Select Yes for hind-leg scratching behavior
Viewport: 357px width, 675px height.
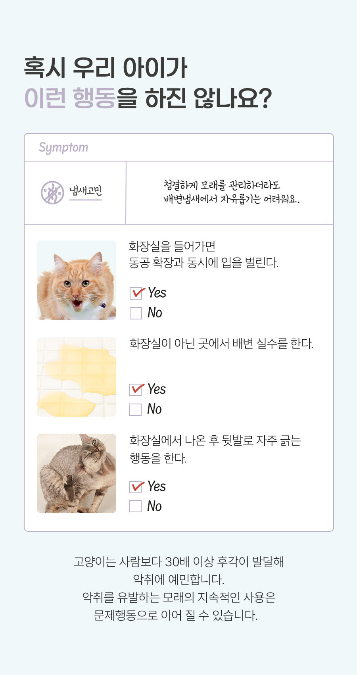tap(136, 487)
